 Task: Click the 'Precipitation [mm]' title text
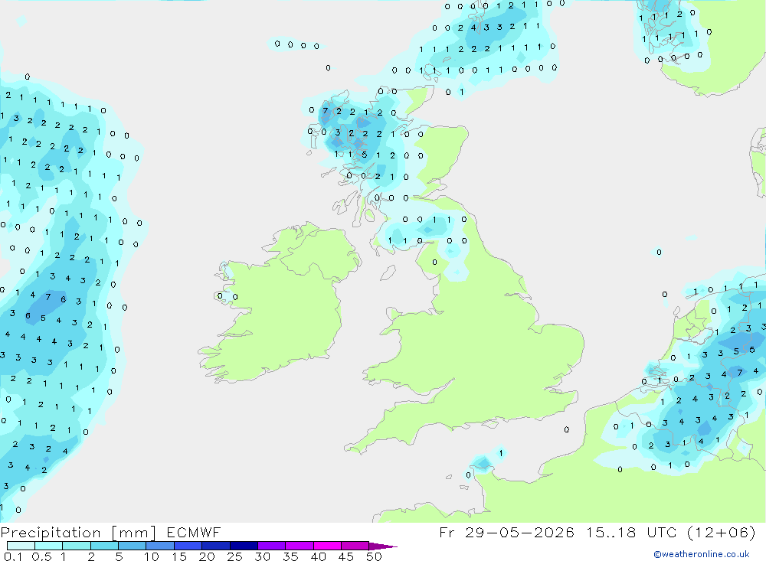pyautogui.click(x=78, y=533)
